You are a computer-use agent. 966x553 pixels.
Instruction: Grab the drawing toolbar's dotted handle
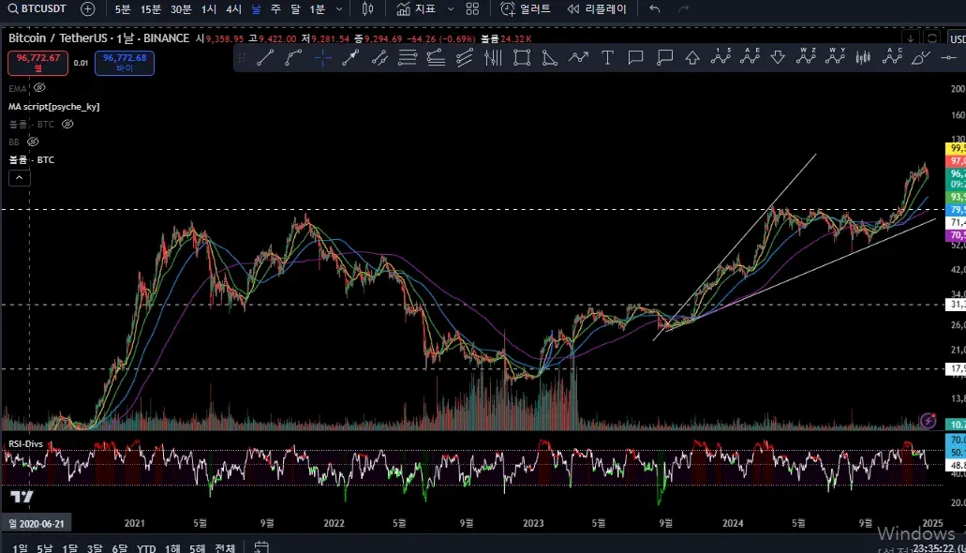point(242,58)
